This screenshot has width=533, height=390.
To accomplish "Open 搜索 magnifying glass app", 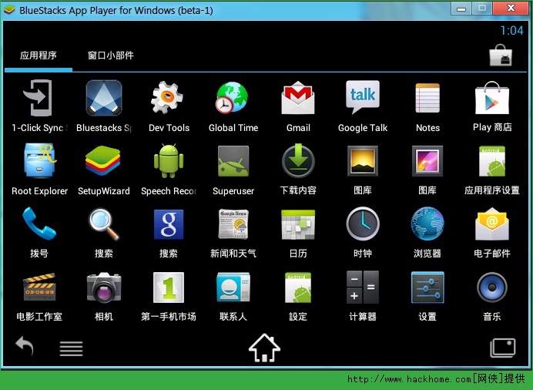I will pos(104,224).
